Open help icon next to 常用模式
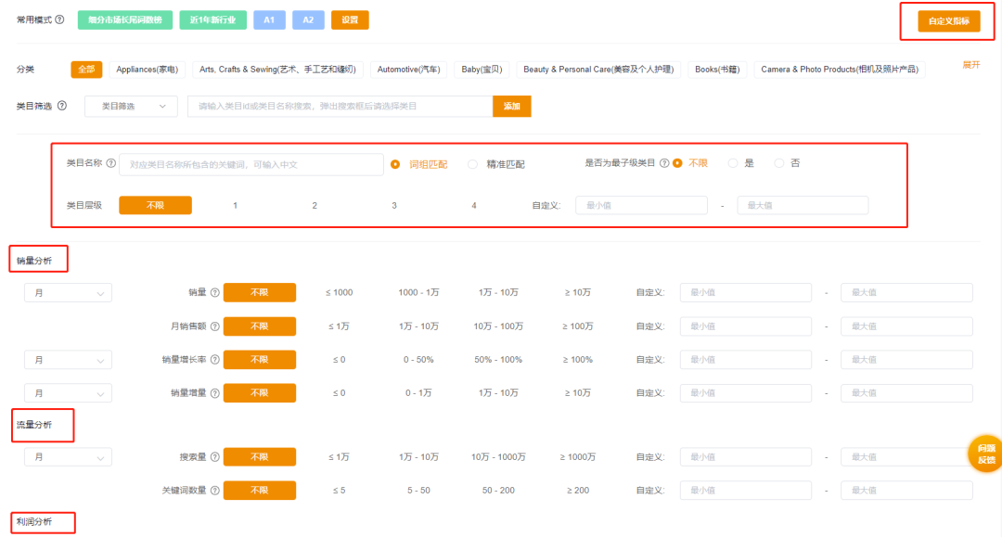 pyautogui.click(x=60, y=19)
